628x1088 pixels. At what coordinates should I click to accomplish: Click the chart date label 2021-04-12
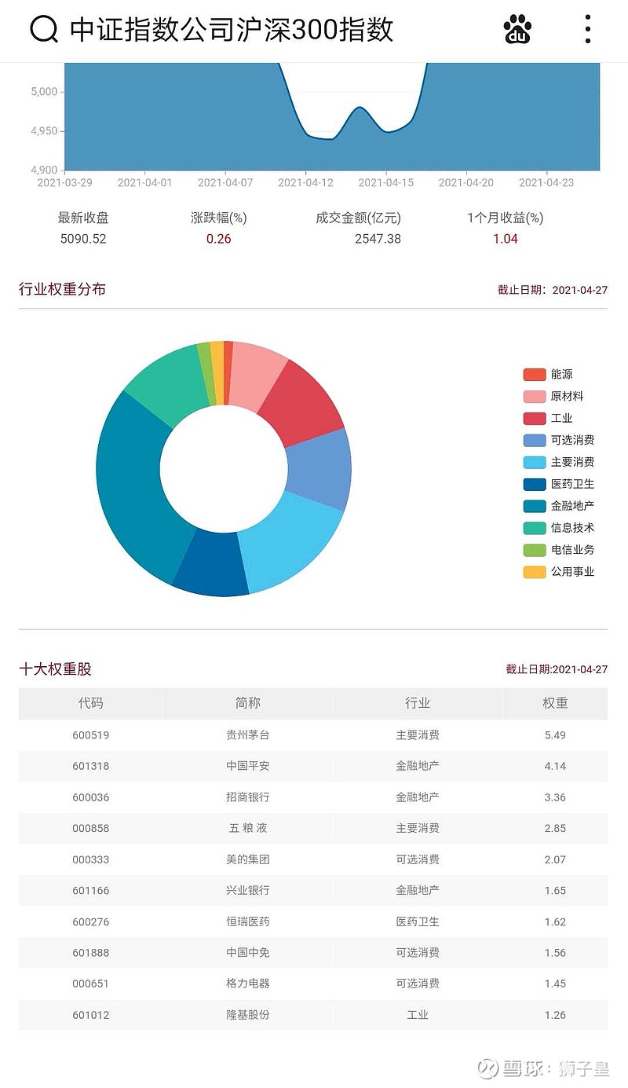[x=305, y=182]
